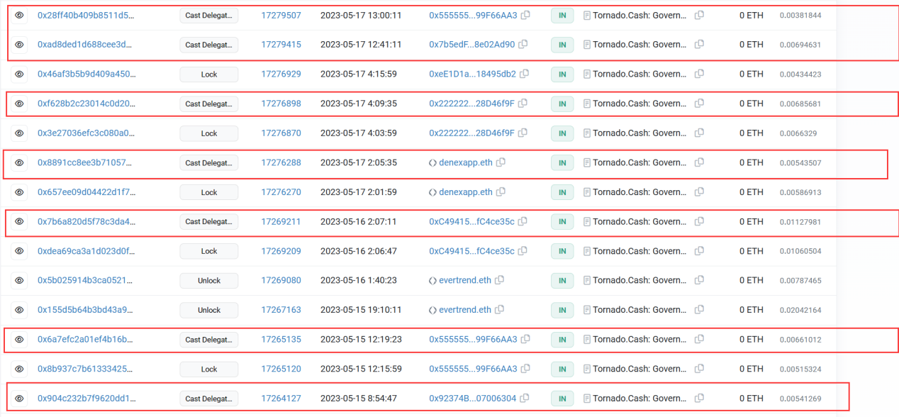Click Cast Delegat... method in 0x6a7efc2a01ef4b16b row

pyautogui.click(x=208, y=340)
